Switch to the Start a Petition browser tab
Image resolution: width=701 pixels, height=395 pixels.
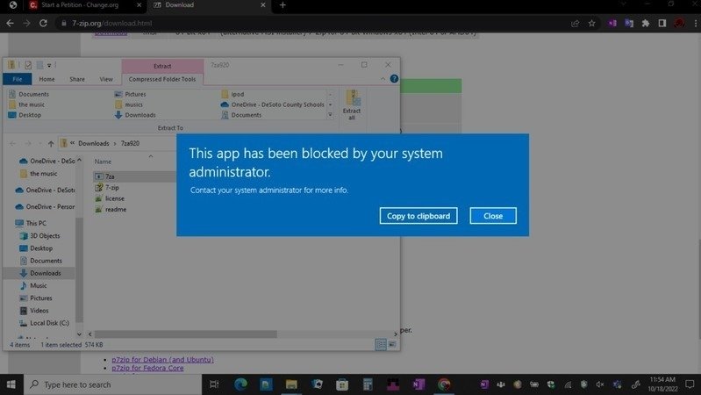(75, 5)
